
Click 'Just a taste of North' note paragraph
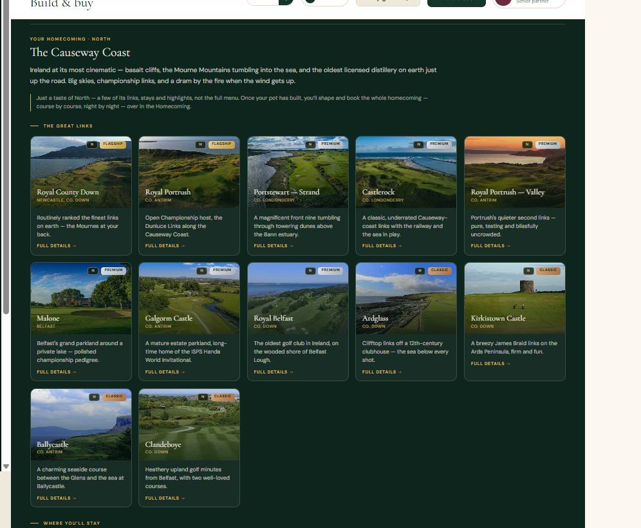coord(232,102)
